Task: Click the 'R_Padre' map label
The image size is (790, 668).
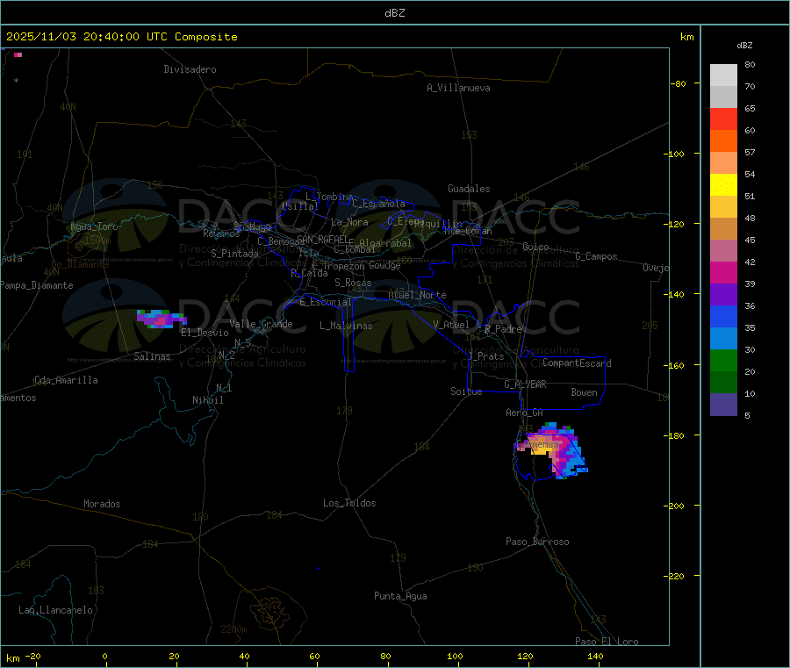Action: 503,329
